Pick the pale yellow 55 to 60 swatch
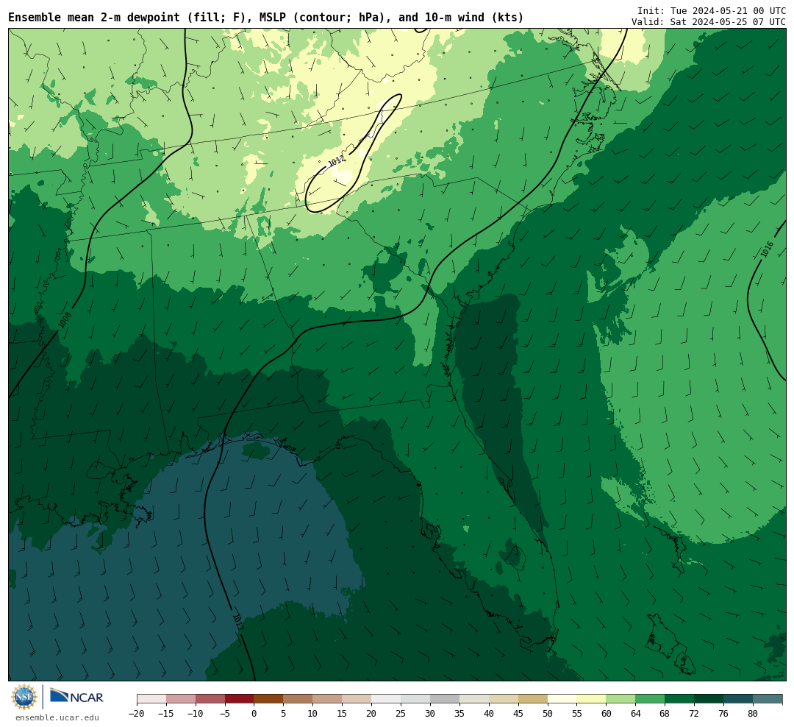The width and height of the screenshot is (794, 727). coord(592,699)
